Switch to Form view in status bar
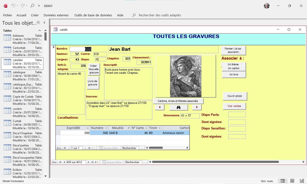This screenshot has width=307, height=184. (x=283, y=181)
